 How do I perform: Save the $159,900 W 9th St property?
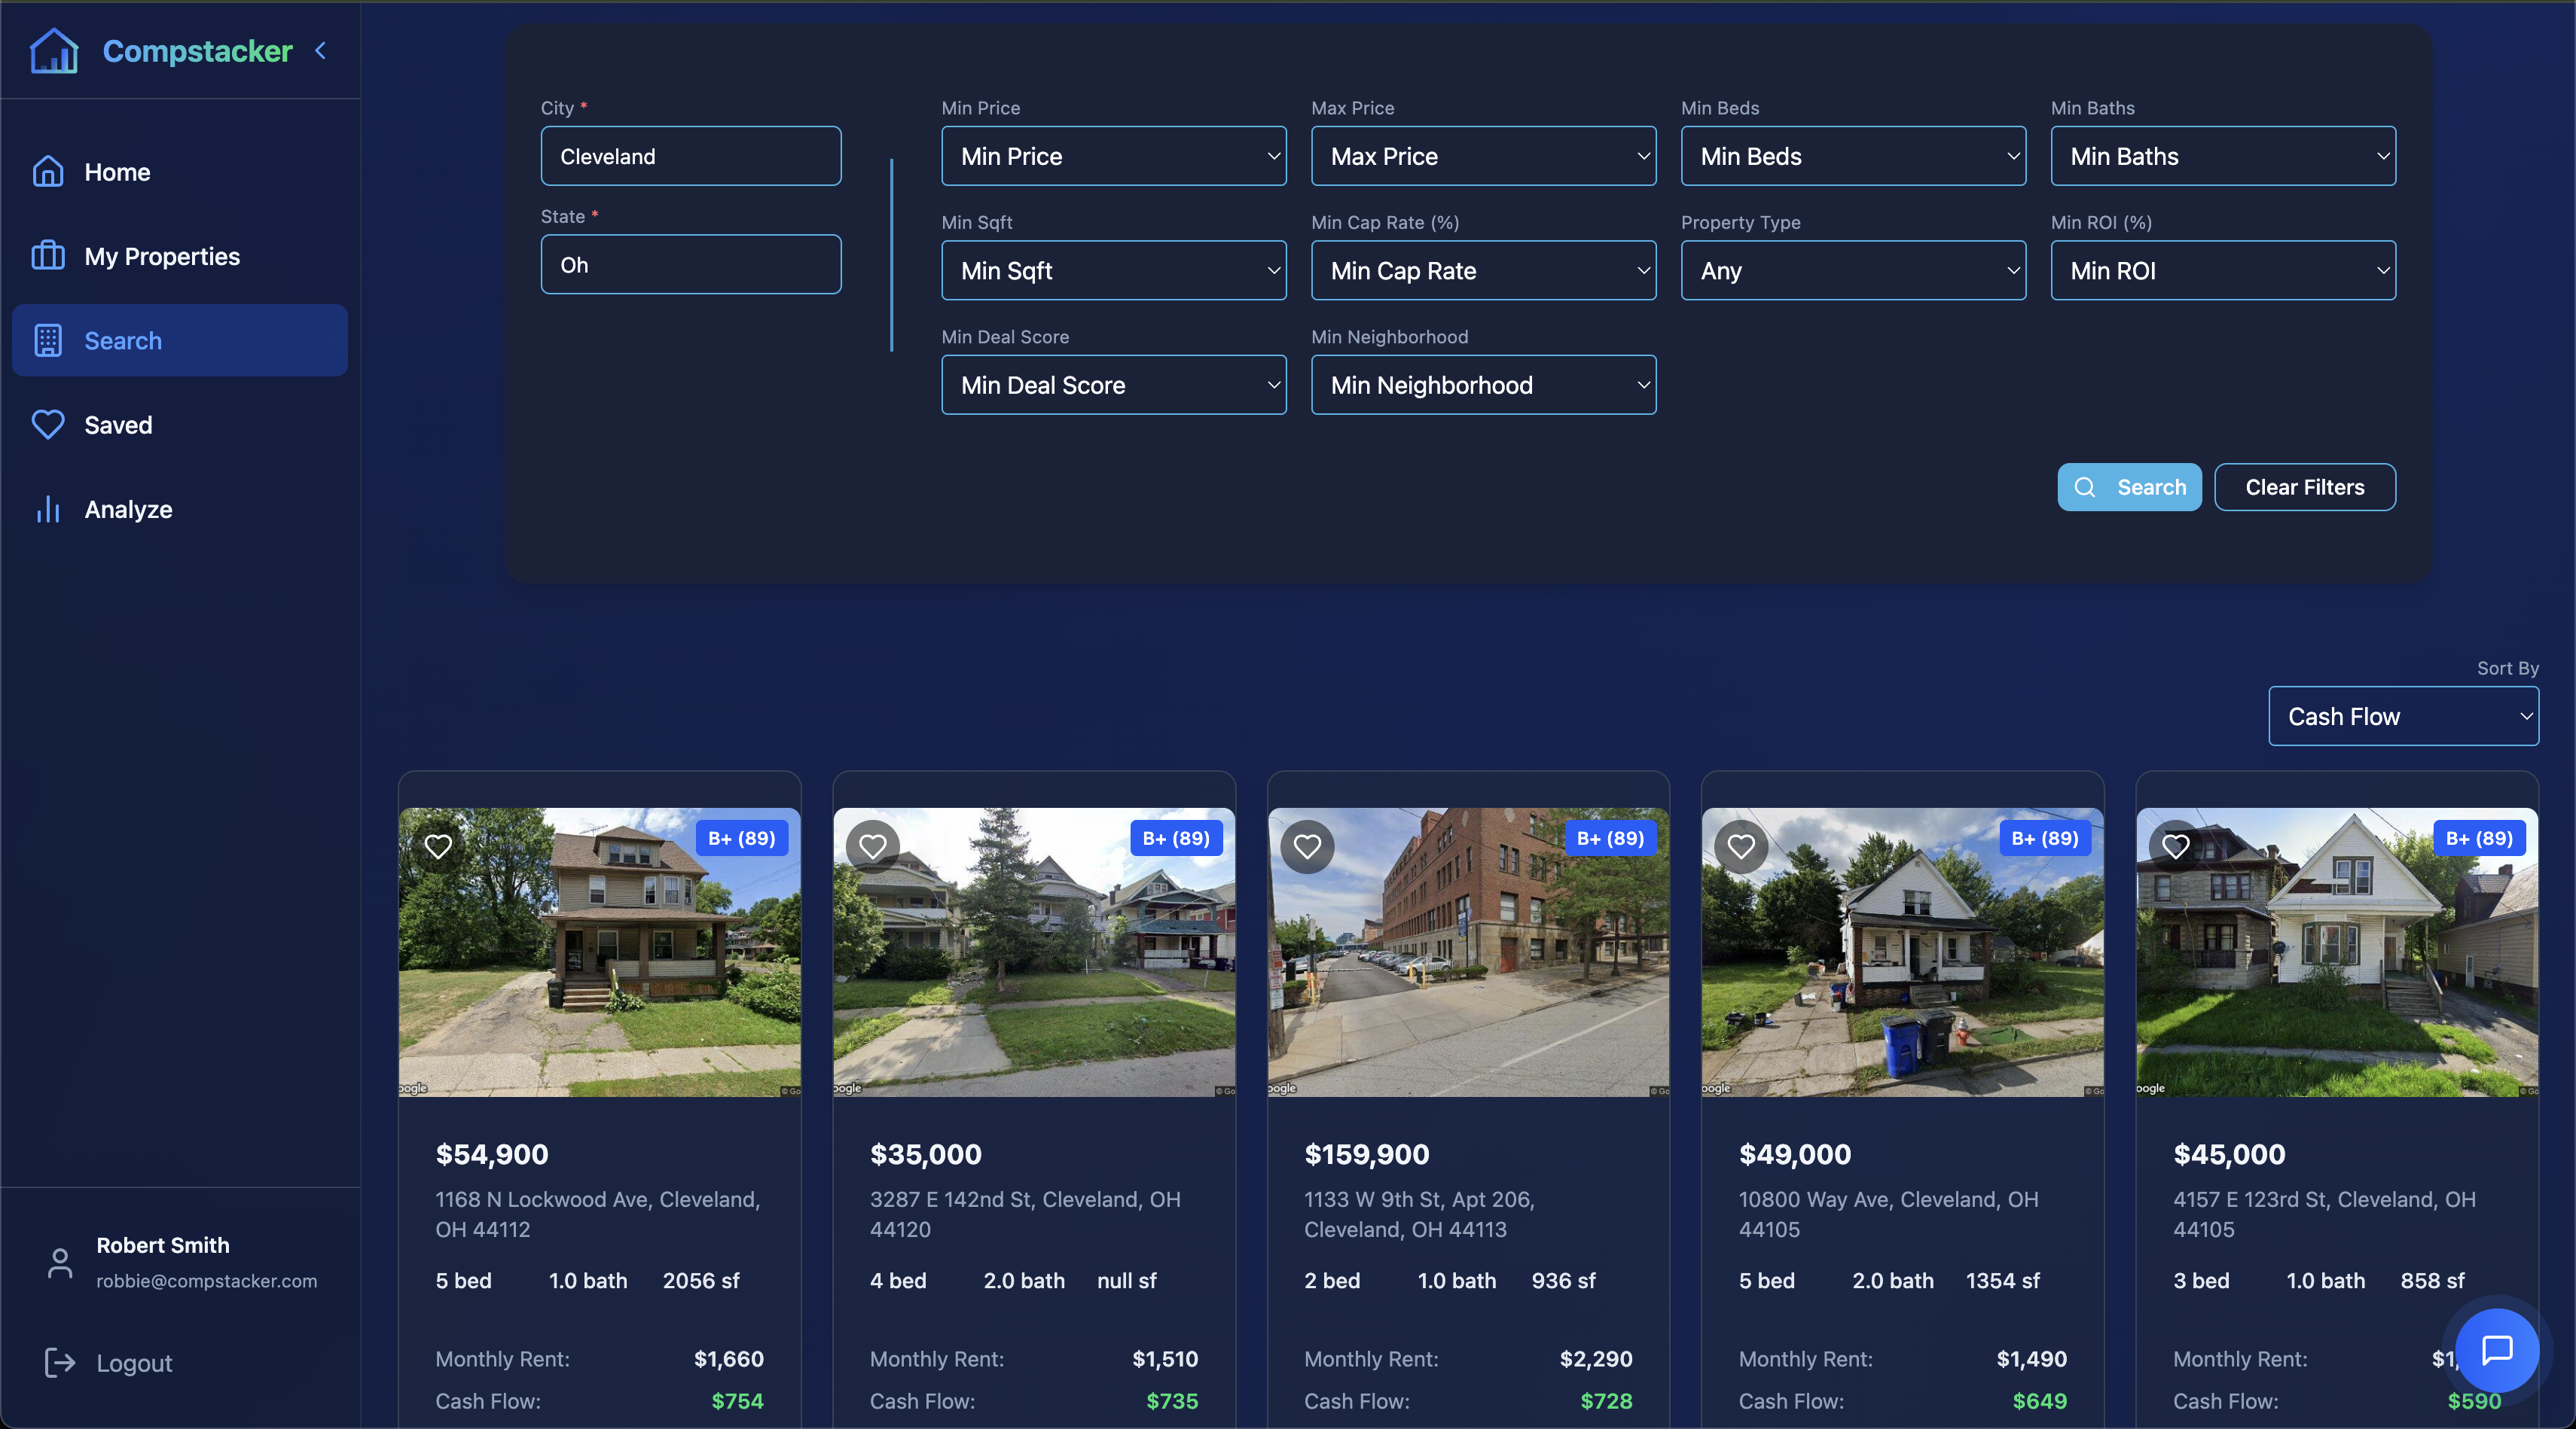click(x=1307, y=846)
